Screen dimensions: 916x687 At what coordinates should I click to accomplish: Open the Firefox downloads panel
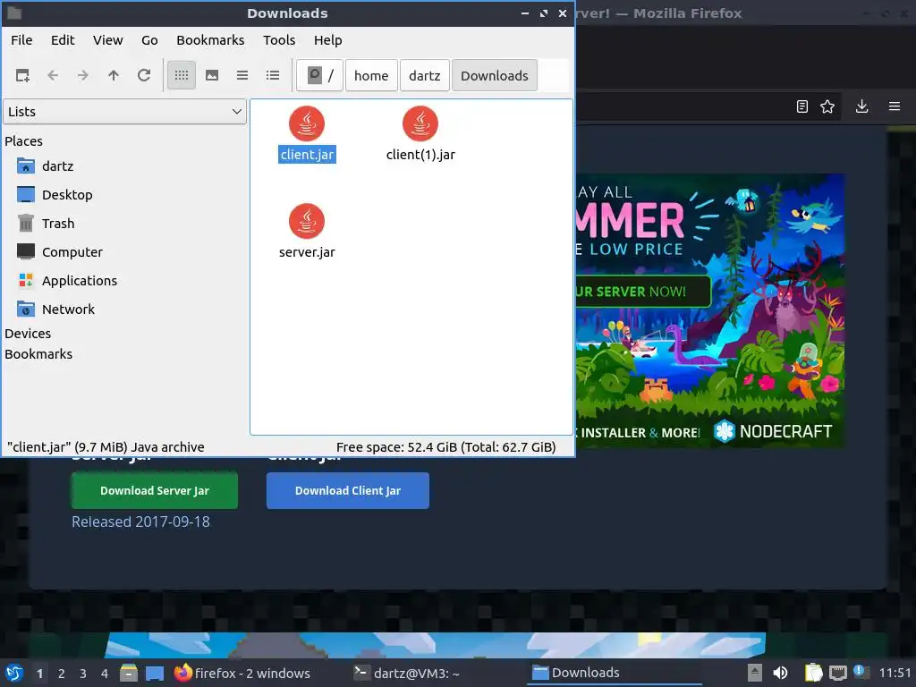coord(861,106)
